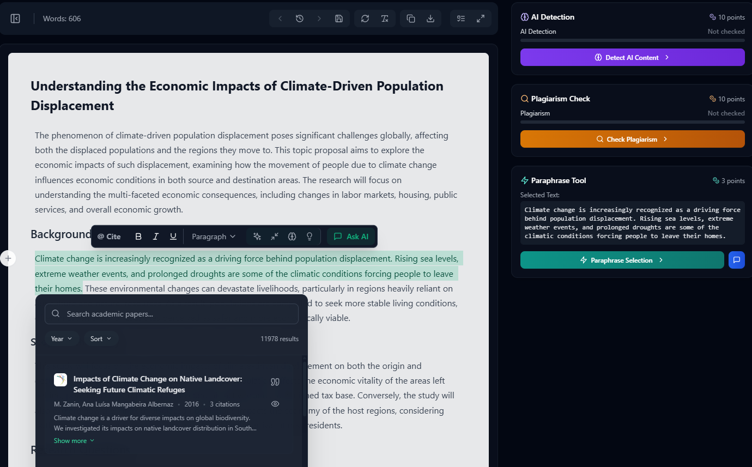Click the Search academic papers input field
Image resolution: width=752 pixels, height=467 pixels.
tap(171, 314)
